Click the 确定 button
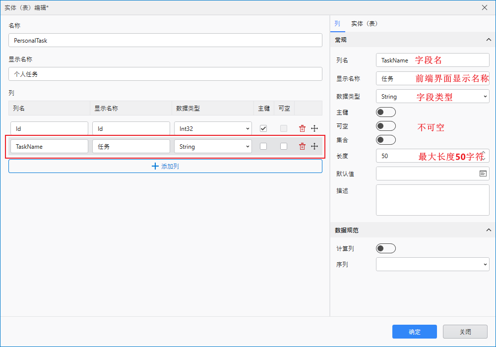Image resolution: width=496 pixels, height=347 pixels. tap(414, 332)
